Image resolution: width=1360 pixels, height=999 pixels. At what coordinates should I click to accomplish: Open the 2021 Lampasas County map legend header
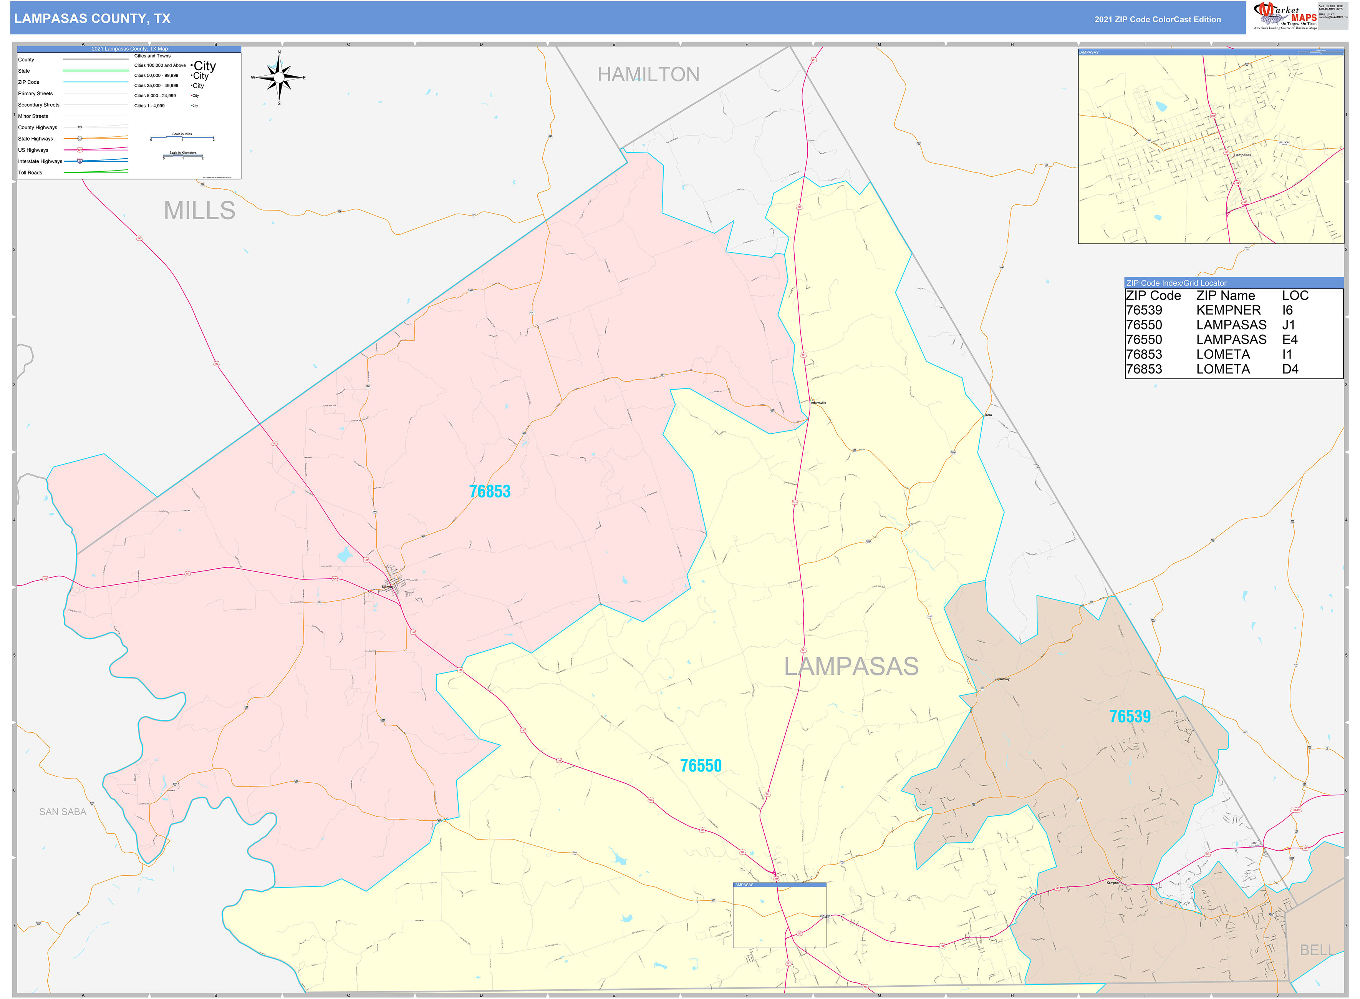130,48
